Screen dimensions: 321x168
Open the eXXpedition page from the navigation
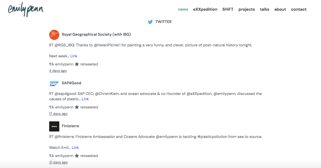(x=205, y=9)
